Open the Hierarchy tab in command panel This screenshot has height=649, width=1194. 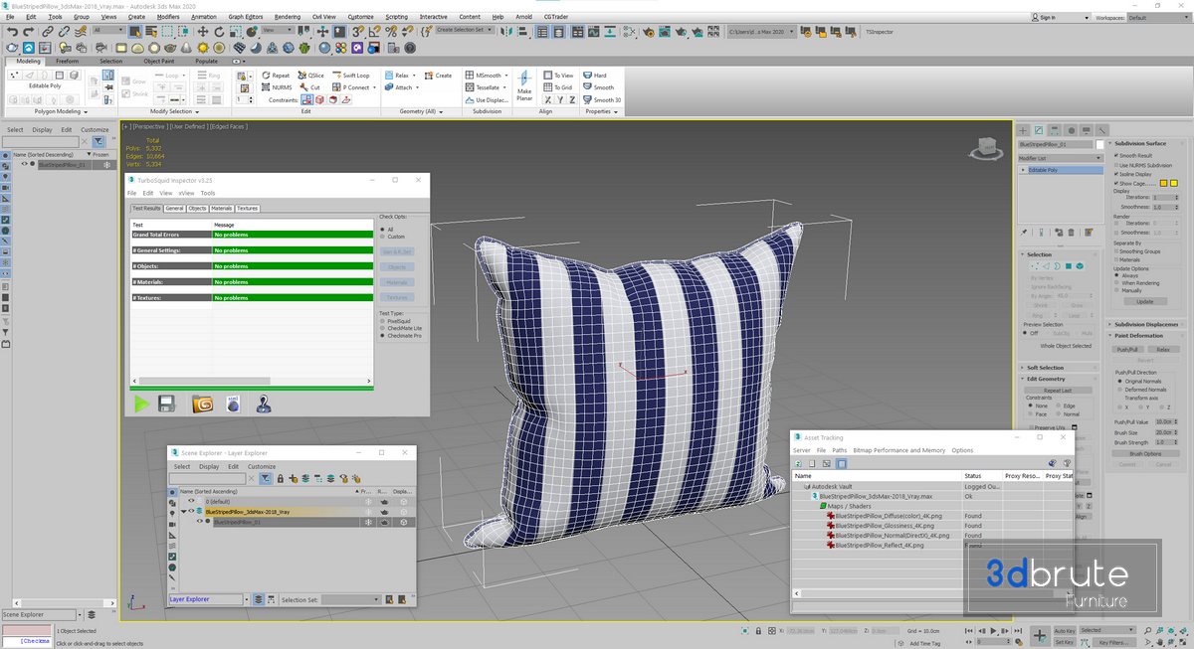pos(1055,130)
